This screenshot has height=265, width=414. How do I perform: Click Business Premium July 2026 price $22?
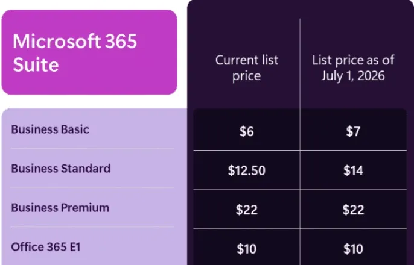tap(353, 210)
